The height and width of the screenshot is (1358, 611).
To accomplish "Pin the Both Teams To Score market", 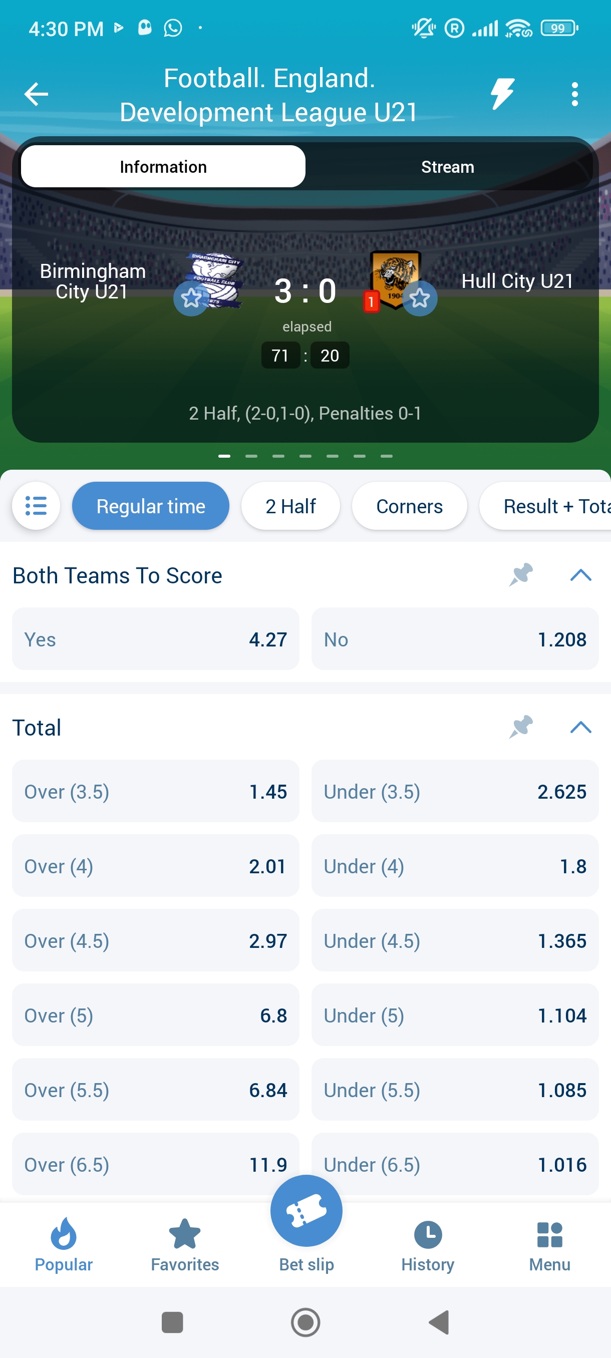I will pos(521,575).
